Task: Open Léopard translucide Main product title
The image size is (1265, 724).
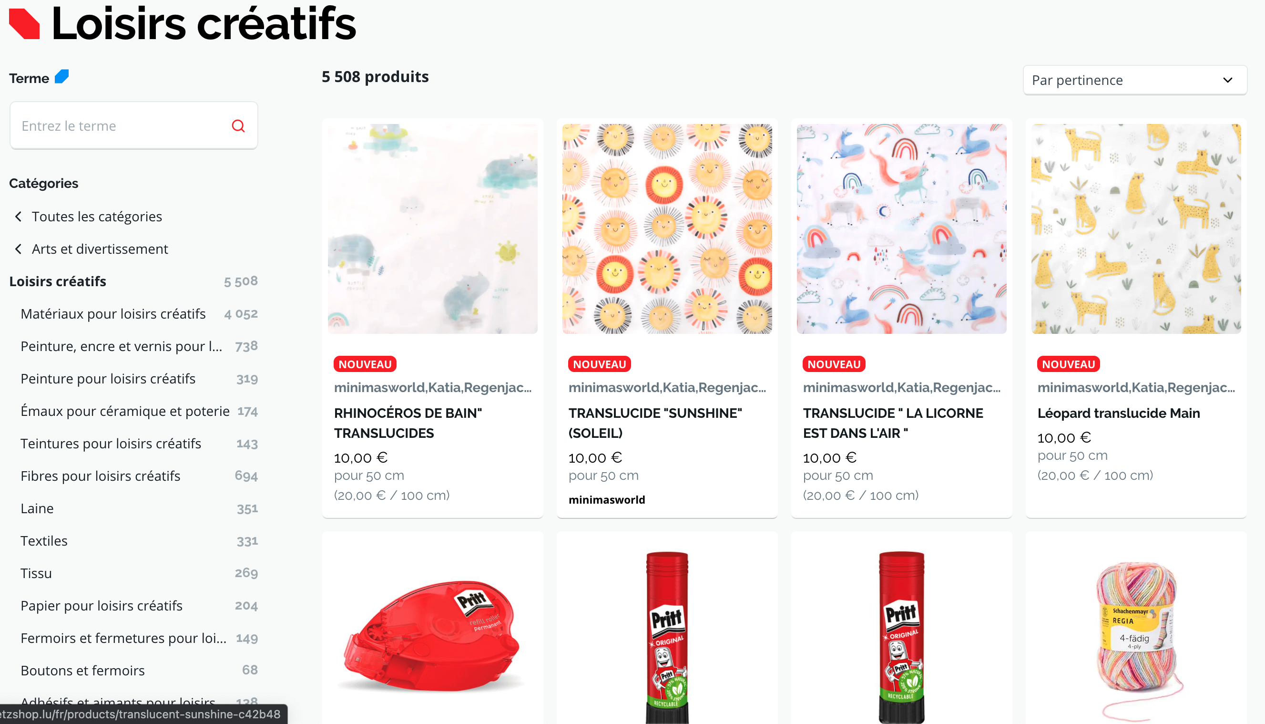Action: [x=1118, y=413]
